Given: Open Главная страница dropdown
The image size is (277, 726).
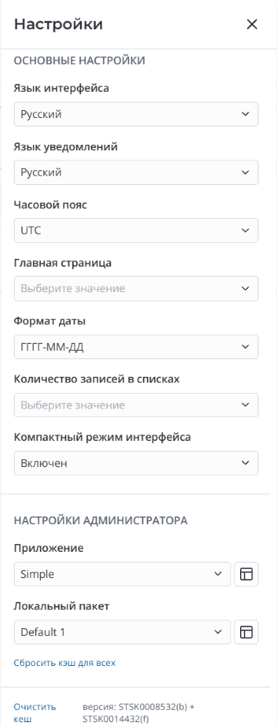Looking at the screenshot, I should (136, 289).
